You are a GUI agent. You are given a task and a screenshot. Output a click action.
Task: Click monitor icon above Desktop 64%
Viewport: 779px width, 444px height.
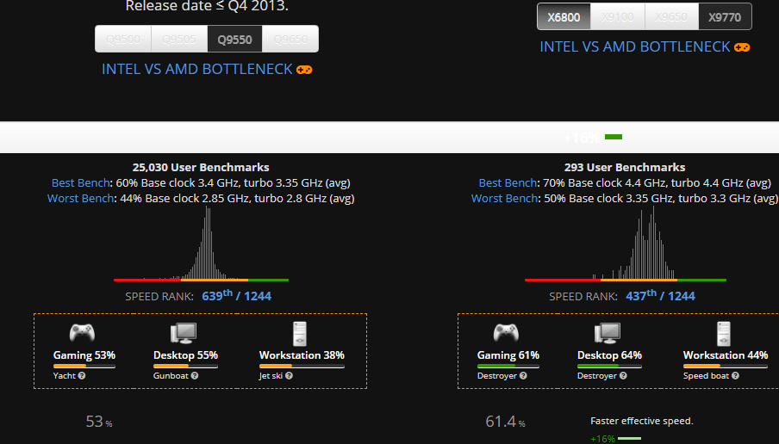[x=608, y=333]
